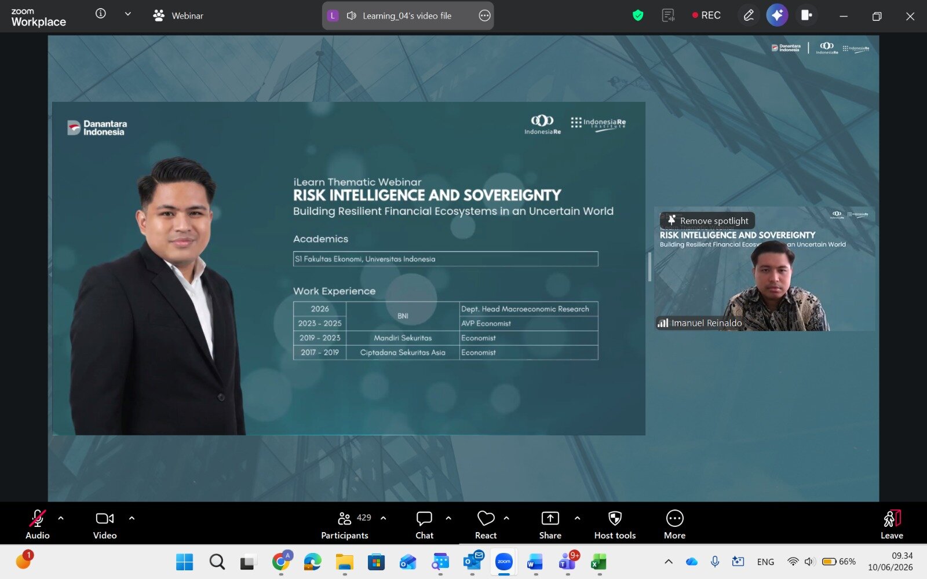Switch to Zoom app in taskbar

coord(504,562)
